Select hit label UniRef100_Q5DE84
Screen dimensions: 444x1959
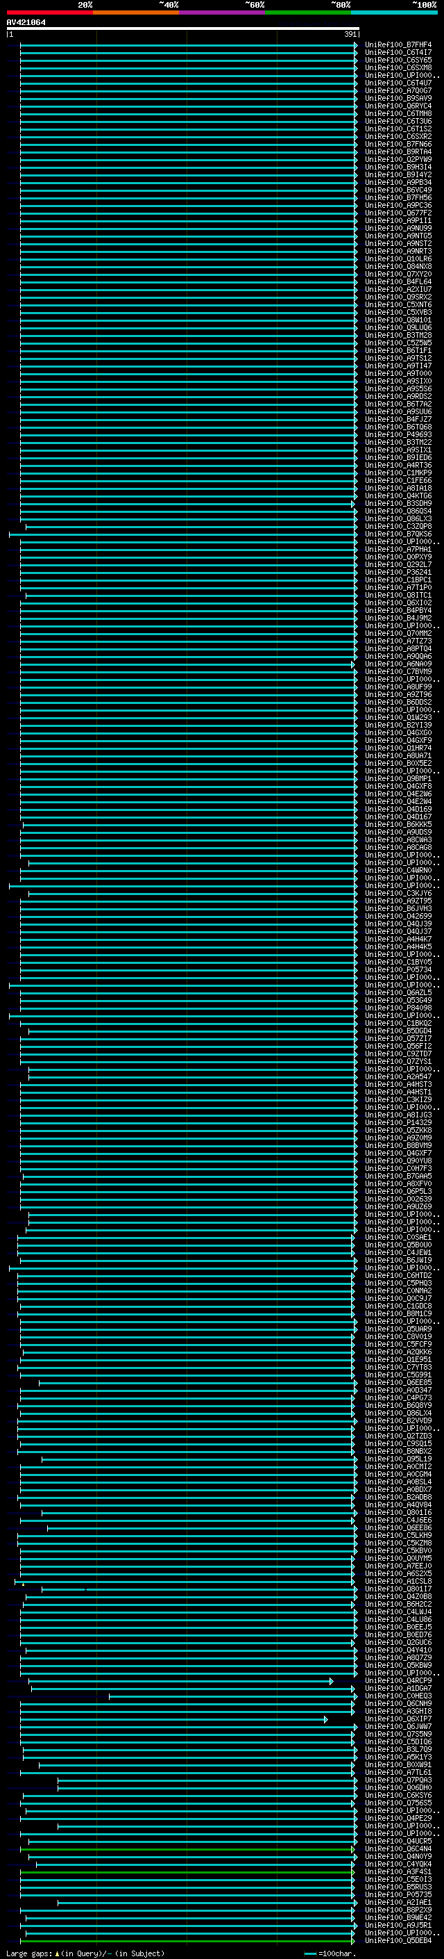point(398,1941)
